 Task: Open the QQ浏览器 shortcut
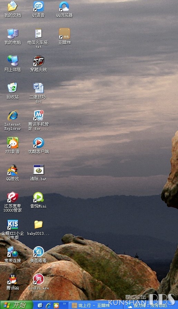coord(64,7)
